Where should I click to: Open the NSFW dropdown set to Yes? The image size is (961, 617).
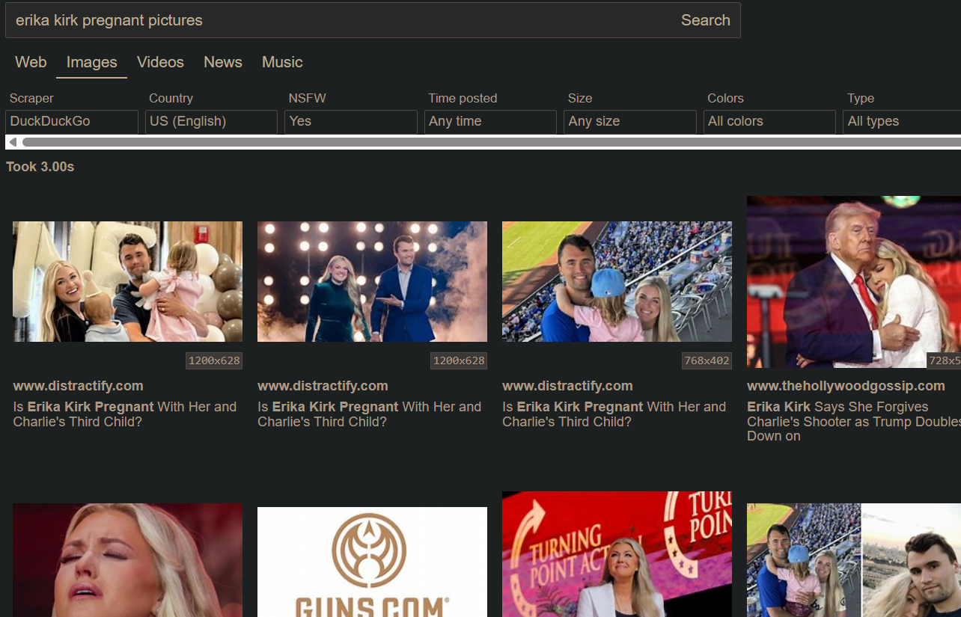point(351,122)
